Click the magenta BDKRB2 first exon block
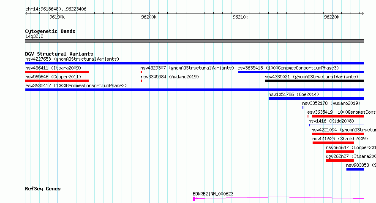Viewport: 376px width, 203px height. [x=194, y=199]
